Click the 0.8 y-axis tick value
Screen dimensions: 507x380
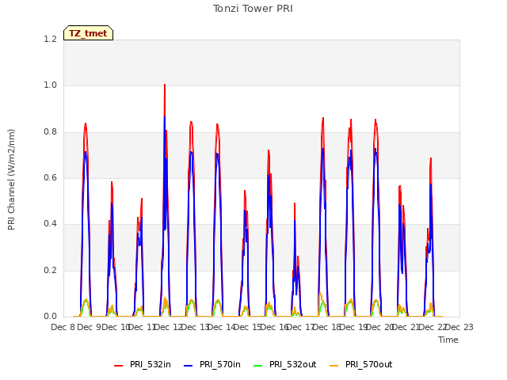pos(50,132)
